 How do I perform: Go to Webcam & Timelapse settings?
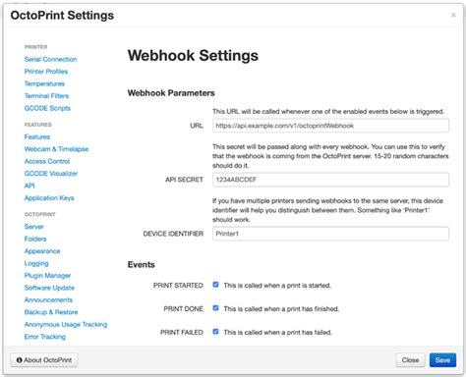pos(56,149)
